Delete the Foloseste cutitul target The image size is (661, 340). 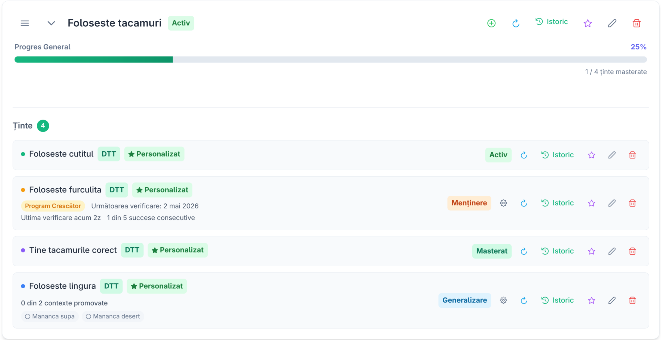632,155
